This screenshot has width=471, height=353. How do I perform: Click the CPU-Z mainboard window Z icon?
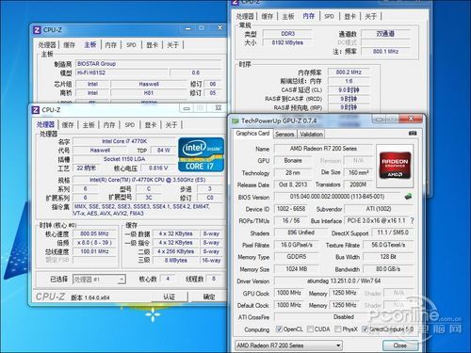point(37,30)
